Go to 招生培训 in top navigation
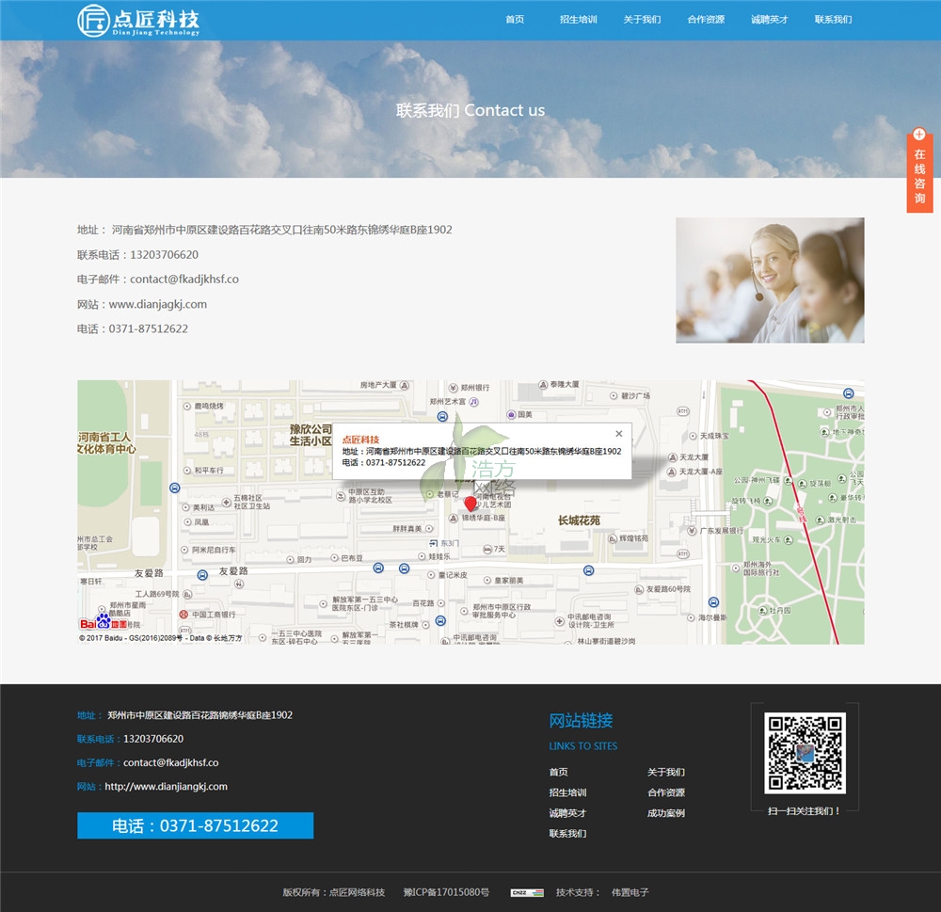This screenshot has height=912, width=941. click(578, 20)
